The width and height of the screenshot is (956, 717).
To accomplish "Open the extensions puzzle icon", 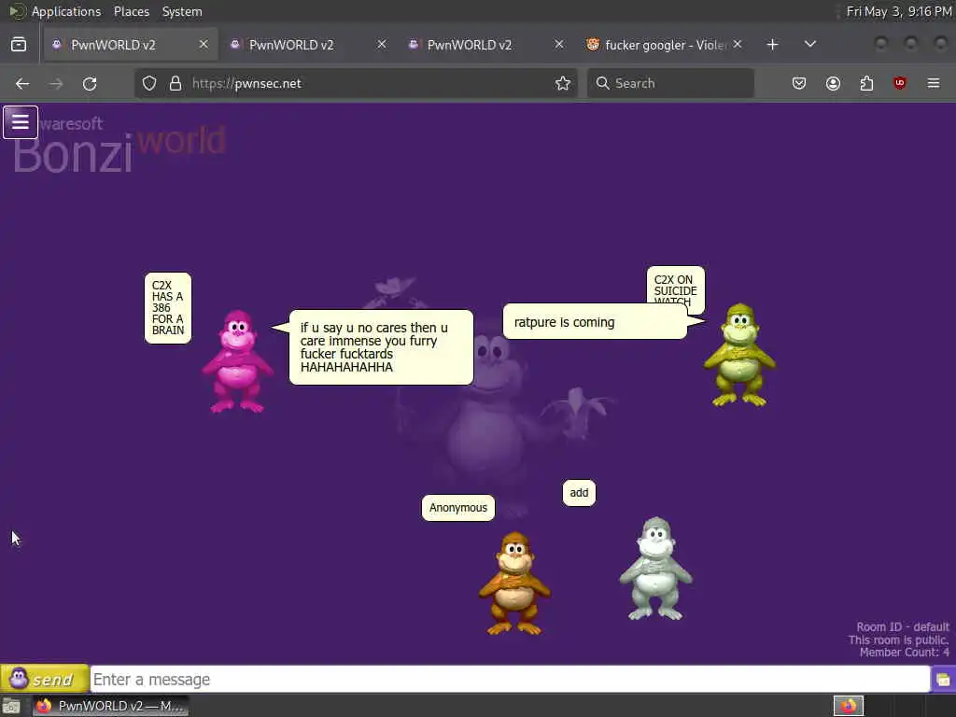I will point(866,83).
